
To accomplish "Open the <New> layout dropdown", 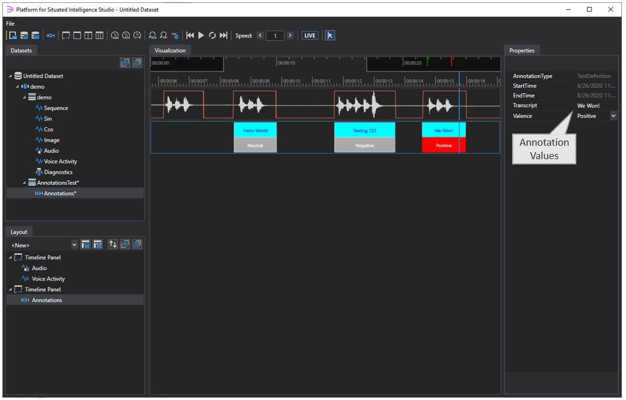I will (x=74, y=245).
